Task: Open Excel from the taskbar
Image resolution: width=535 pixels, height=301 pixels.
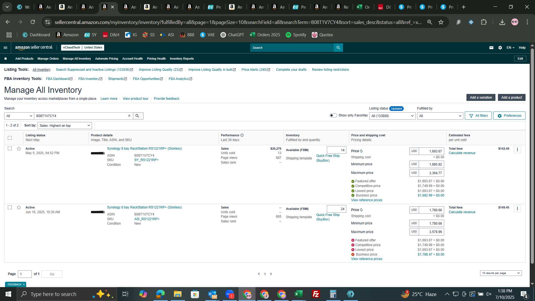Action: (x=298, y=294)
